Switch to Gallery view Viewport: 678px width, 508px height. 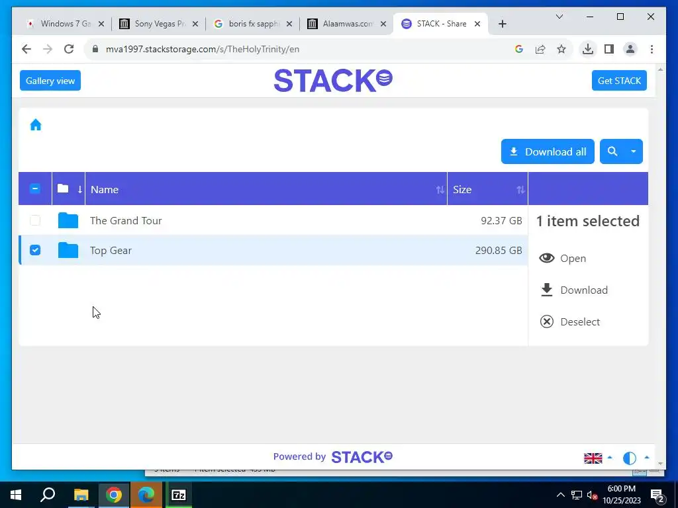[x=50, y=80]
